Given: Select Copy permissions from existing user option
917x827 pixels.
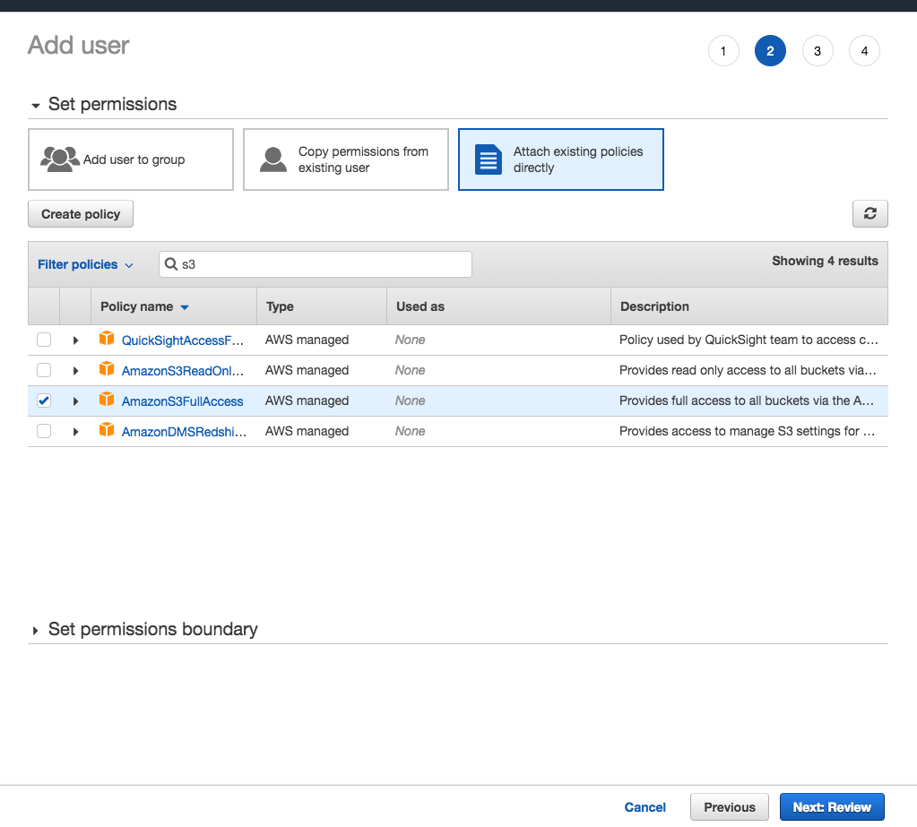Looking at the screenshot, I should point(346,159).
